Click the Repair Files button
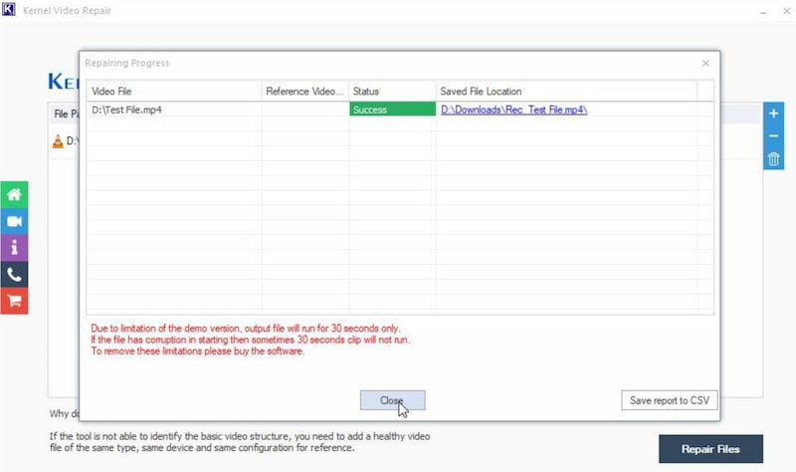 pos(710,449)
